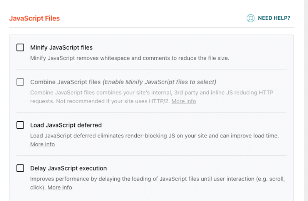
Task: Click the lifebuoy help icon
Action: (x=251, y=18)
